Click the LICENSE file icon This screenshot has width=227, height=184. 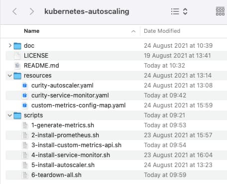17,56
